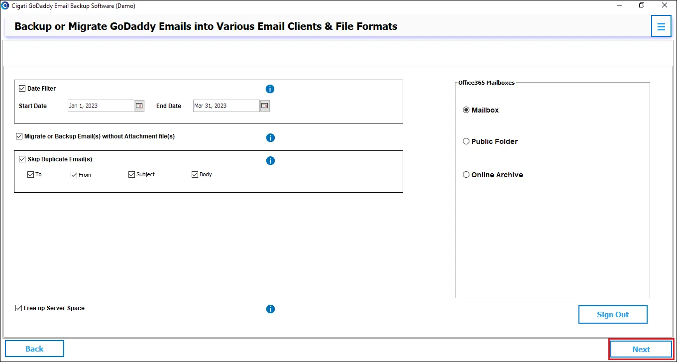Click info icon beside Free up Server Space
Screen dimensions: 677x362
click(270, 309)
